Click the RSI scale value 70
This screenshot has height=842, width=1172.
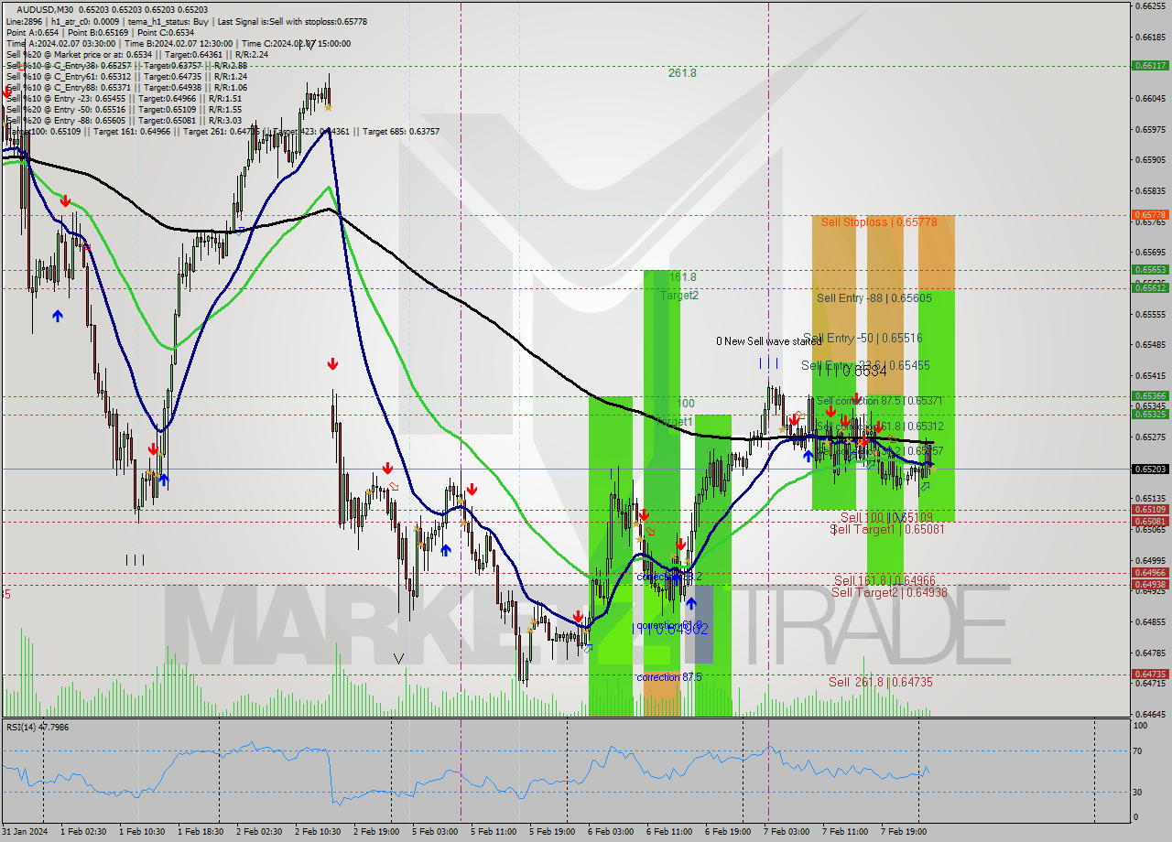tap(1139, 751)
